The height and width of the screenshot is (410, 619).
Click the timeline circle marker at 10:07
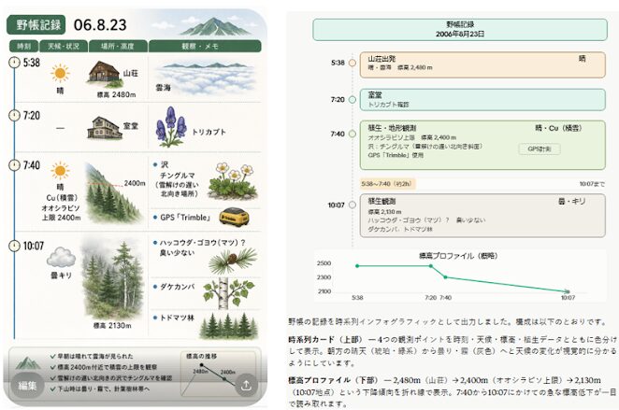click(x=353, y=205)
